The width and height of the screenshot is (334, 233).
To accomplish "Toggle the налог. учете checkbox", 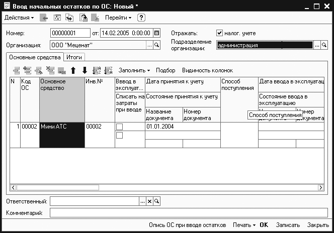I will pyautogui.click(x=219, y=33).
